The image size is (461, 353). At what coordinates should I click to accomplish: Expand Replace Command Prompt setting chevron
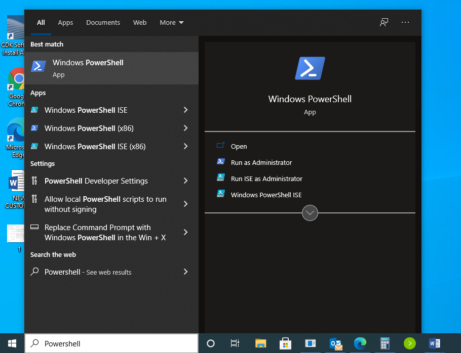185,233
